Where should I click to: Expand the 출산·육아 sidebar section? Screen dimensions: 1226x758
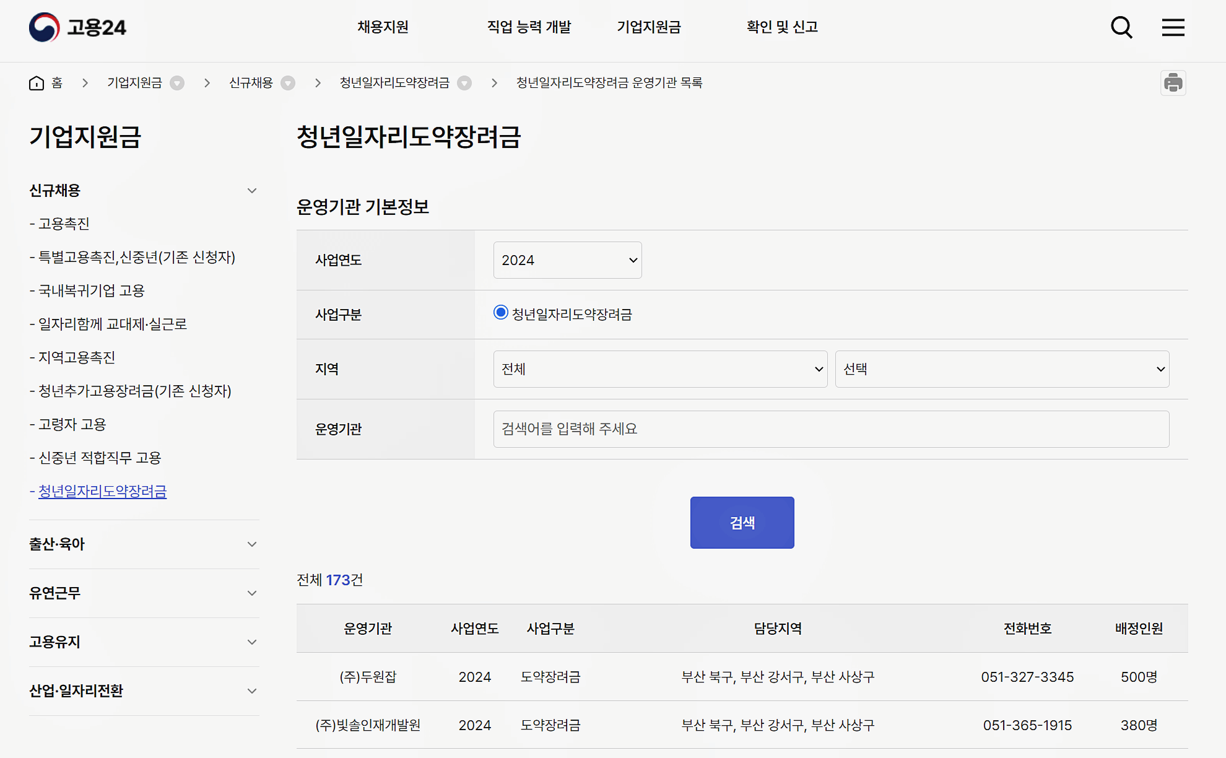click(251, 544)
